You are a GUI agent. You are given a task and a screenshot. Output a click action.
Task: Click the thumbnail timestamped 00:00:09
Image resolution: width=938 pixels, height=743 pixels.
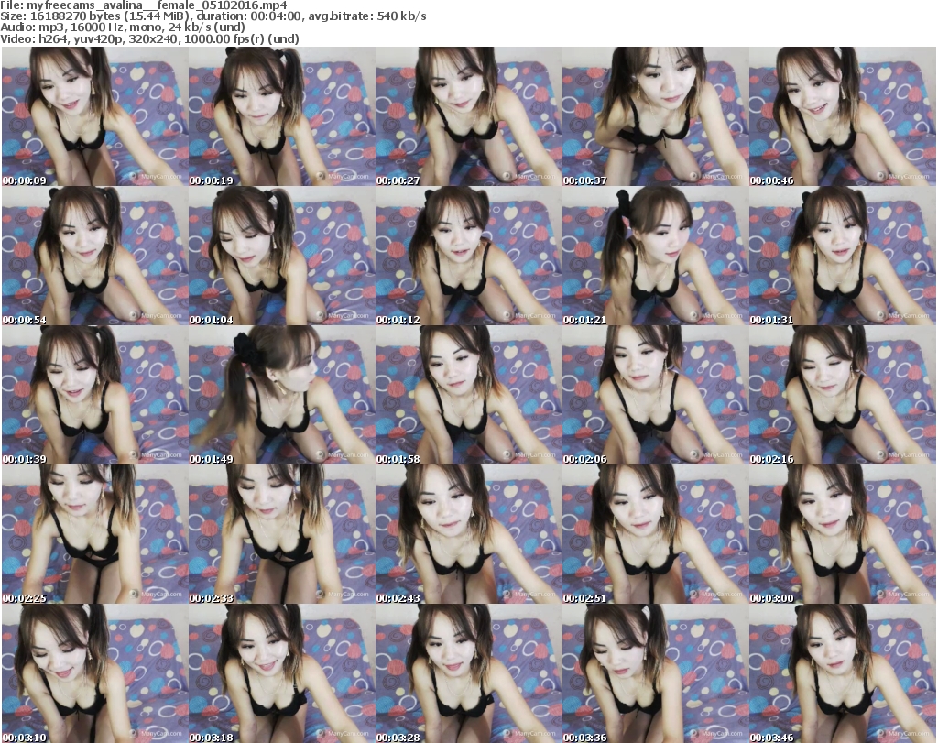coord(94,116)
